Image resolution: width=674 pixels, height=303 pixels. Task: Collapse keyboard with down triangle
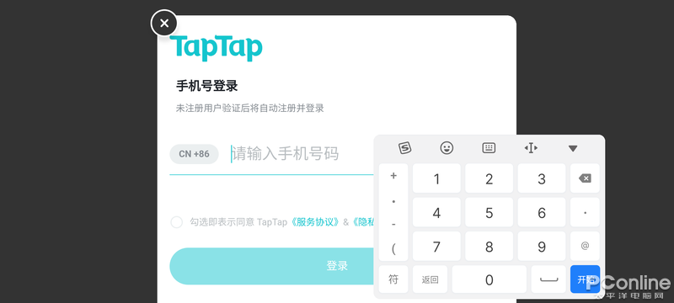pyautogui.click(x=573, y=148)
